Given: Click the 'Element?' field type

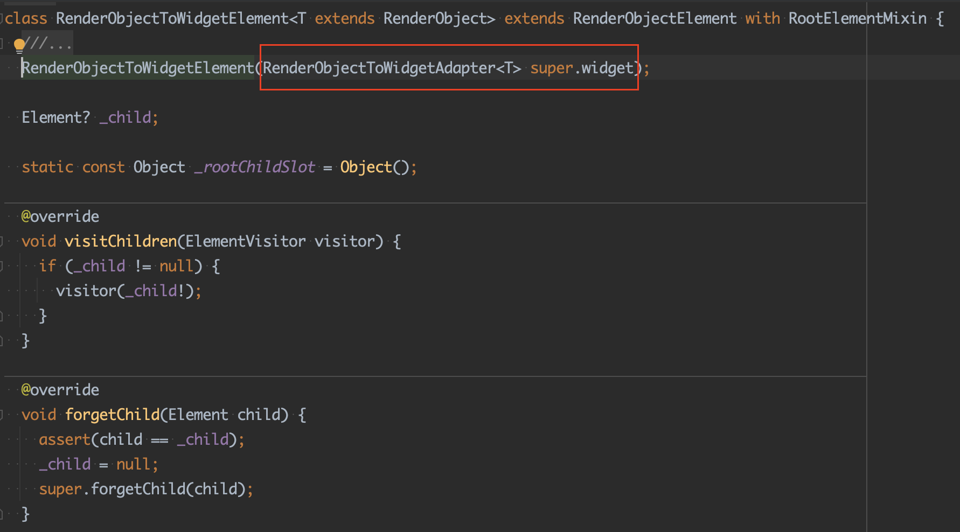Looking at the screenshot, I should pos(56,117).
